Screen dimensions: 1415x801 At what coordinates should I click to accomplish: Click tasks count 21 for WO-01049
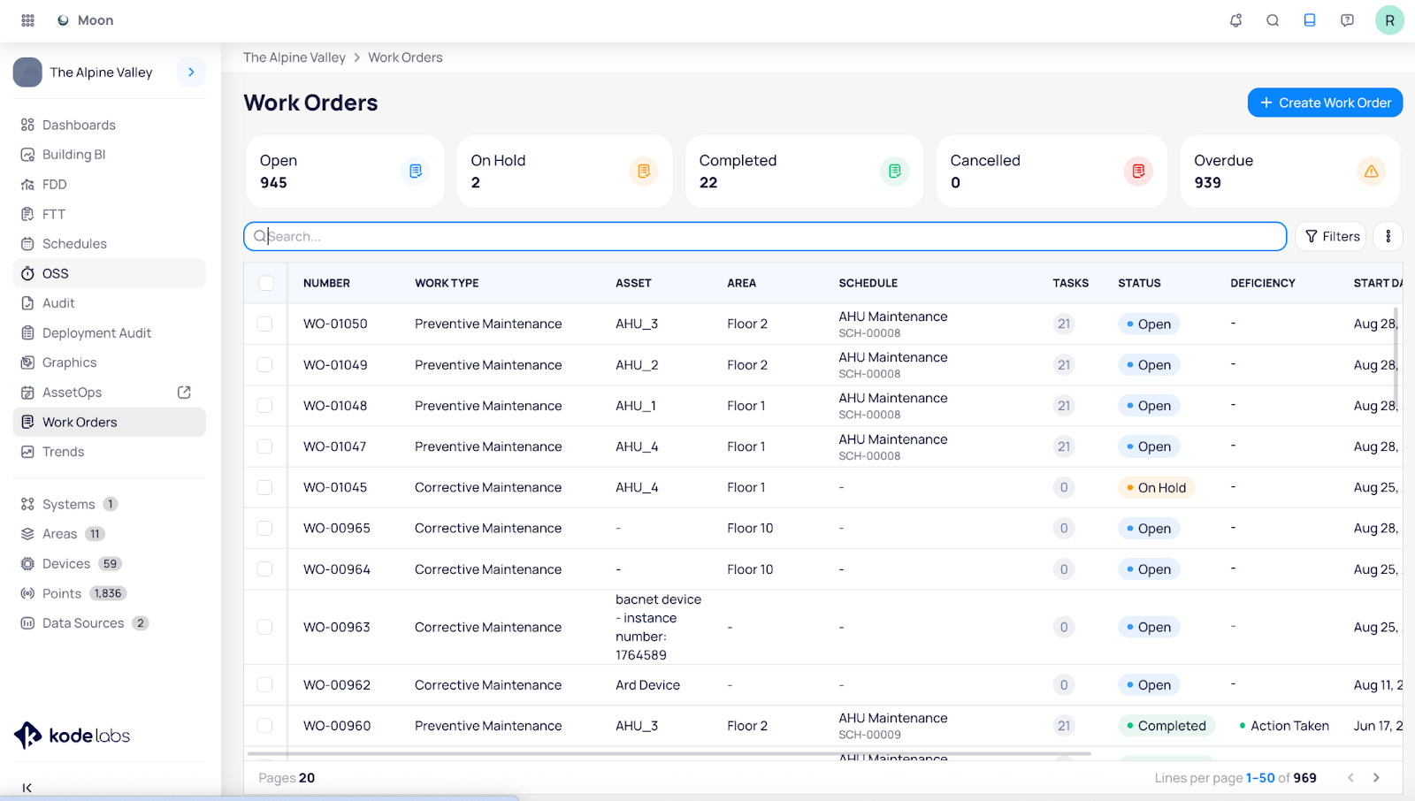(1064, 364)
